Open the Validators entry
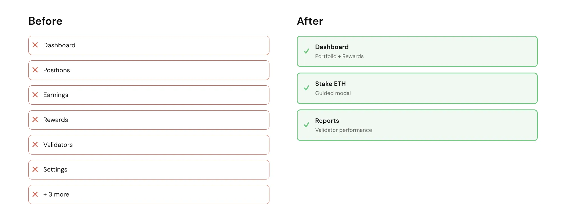 pyautogui.click(x=149, y=145)
